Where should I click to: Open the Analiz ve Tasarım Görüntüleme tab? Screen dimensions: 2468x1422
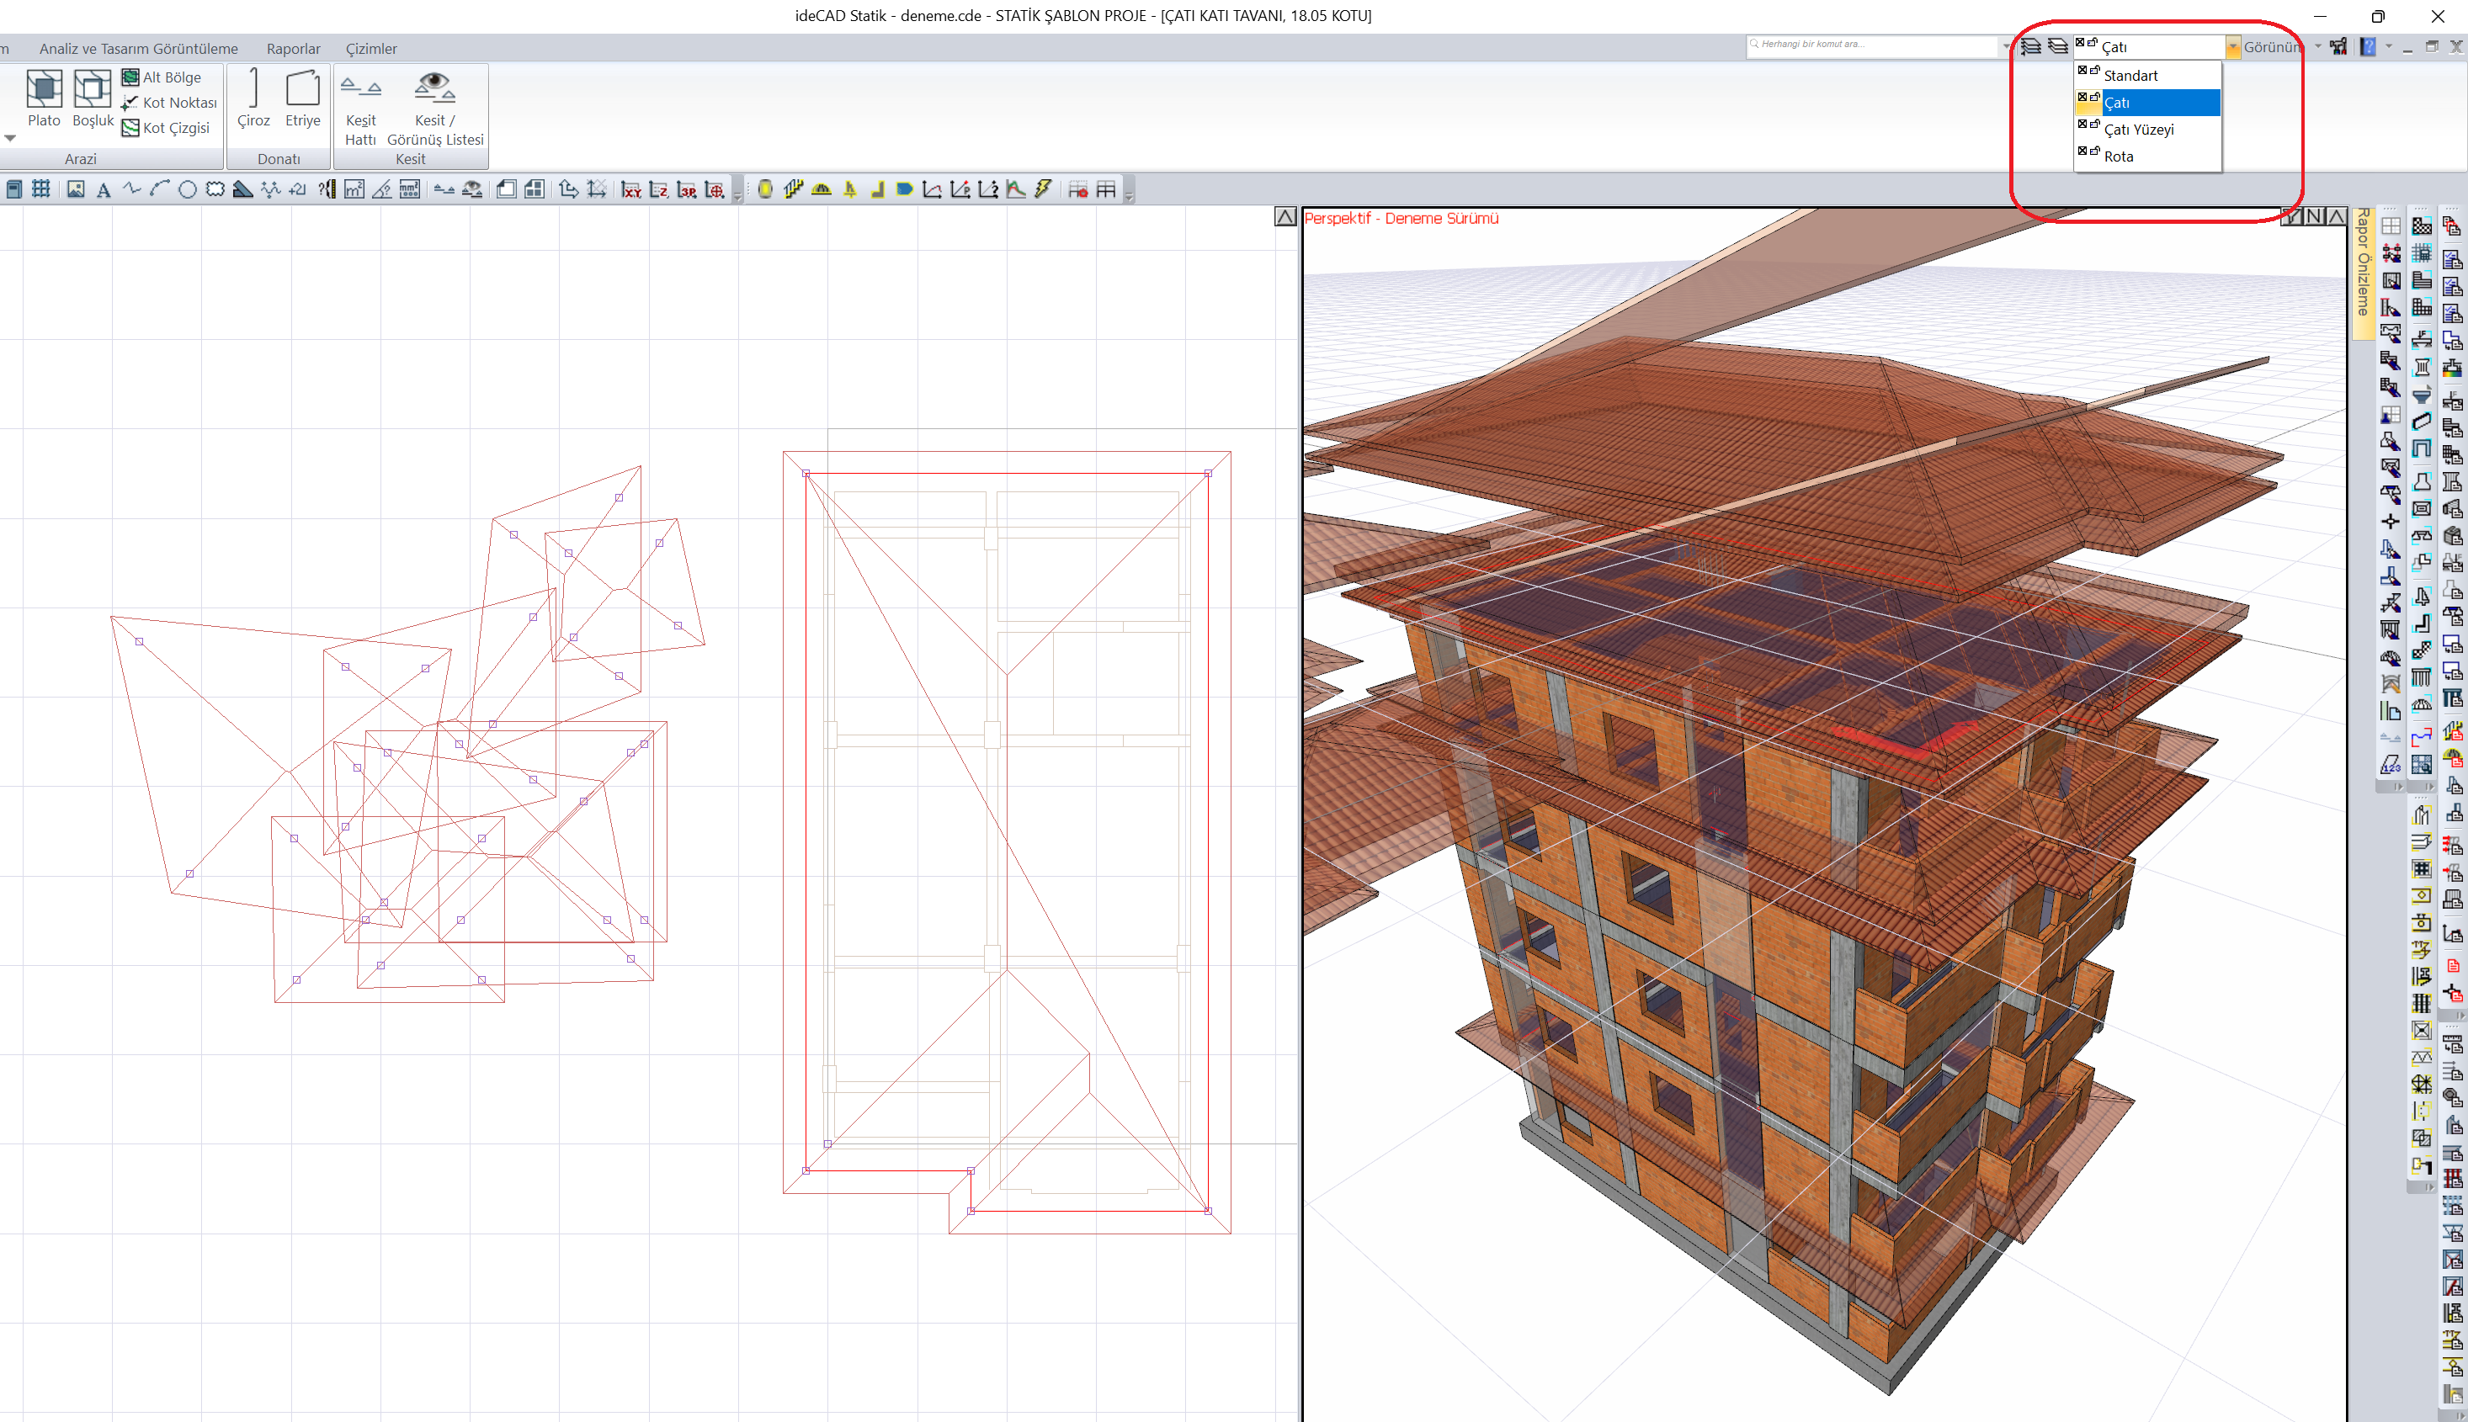coord(139,49)
